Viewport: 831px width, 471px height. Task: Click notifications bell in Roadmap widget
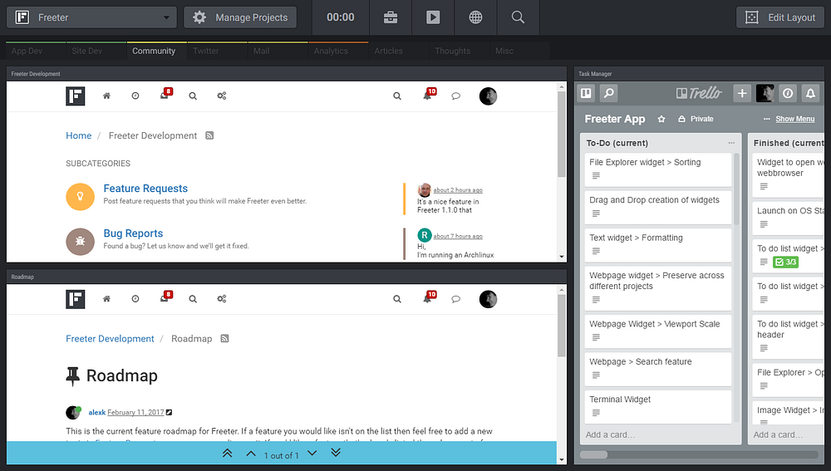click(x=429, y=297)
